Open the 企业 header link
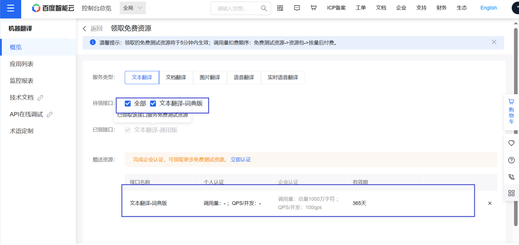 click(401, 8)
